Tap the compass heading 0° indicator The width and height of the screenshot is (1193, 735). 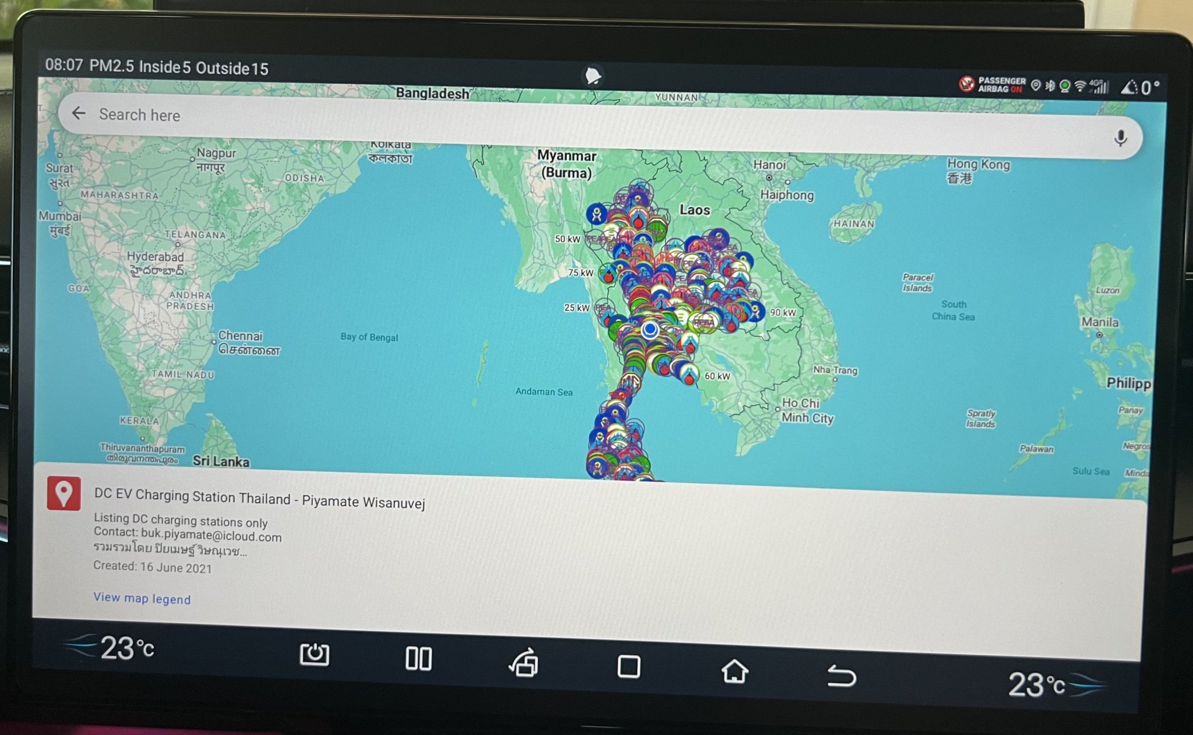[1141, 87]
